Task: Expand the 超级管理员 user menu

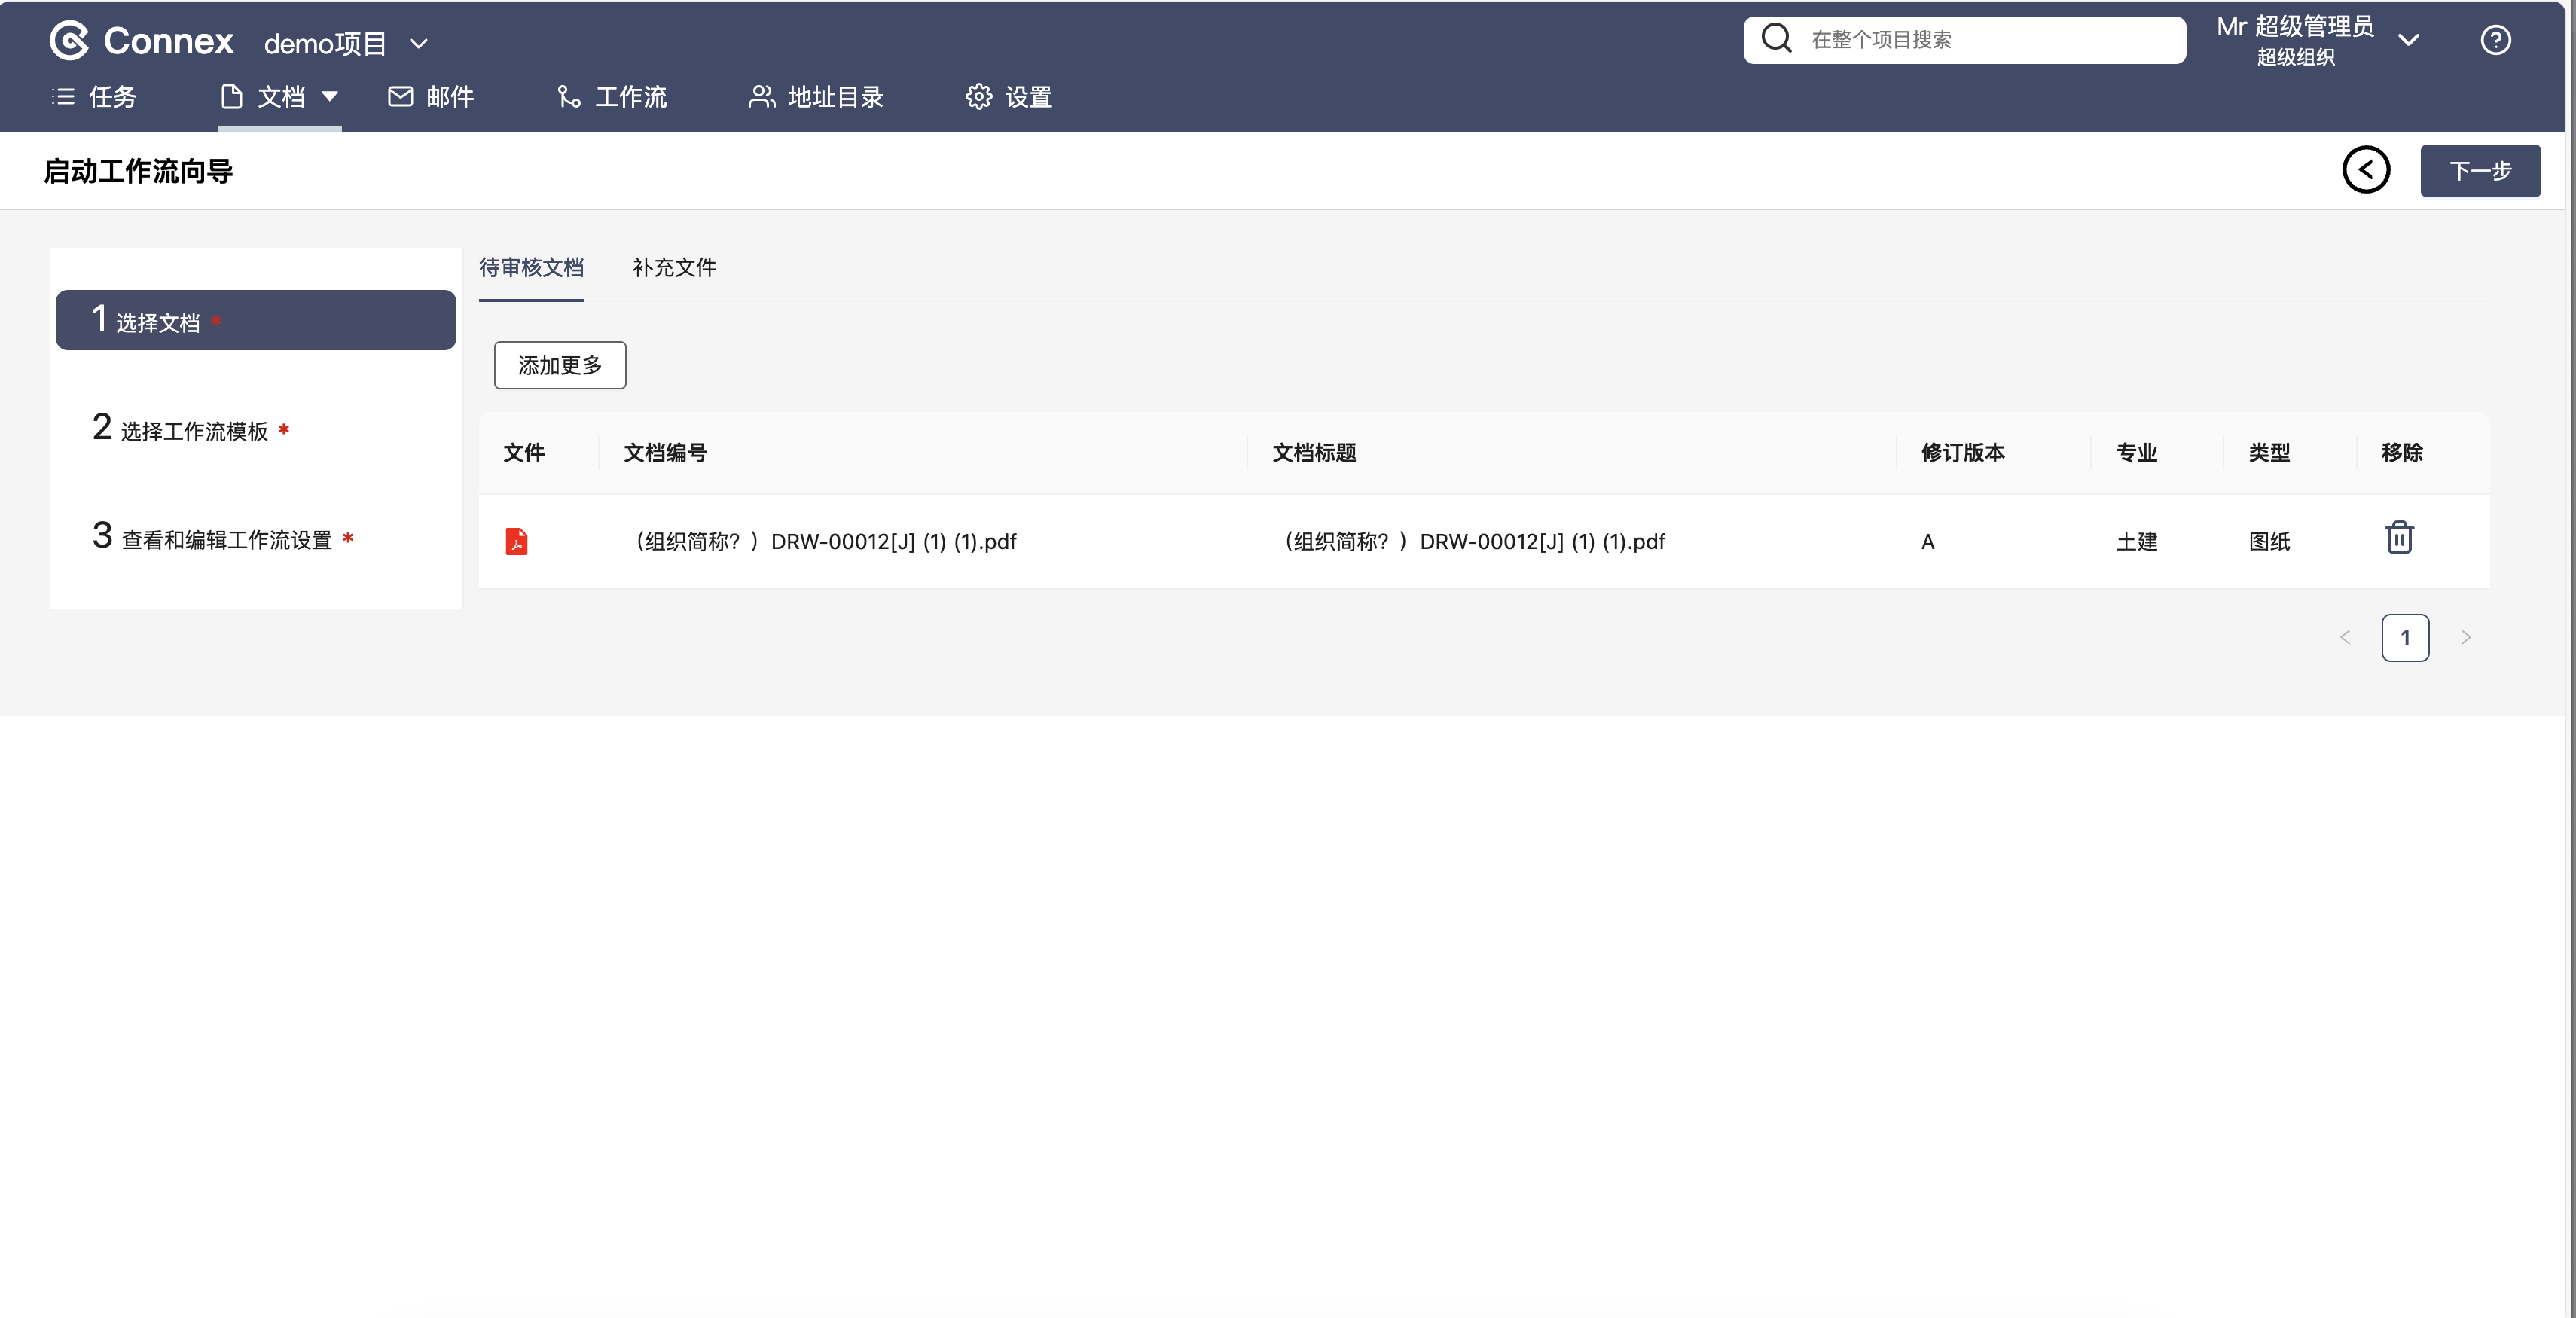Action: click(x=2408, y=40)
